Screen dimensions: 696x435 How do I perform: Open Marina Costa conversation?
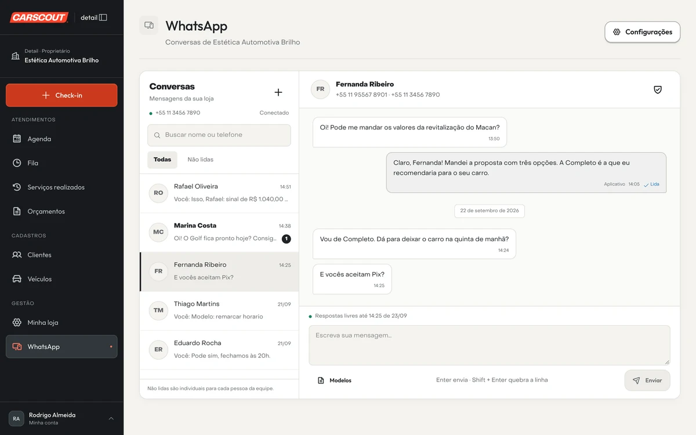(x=219, y=233)
